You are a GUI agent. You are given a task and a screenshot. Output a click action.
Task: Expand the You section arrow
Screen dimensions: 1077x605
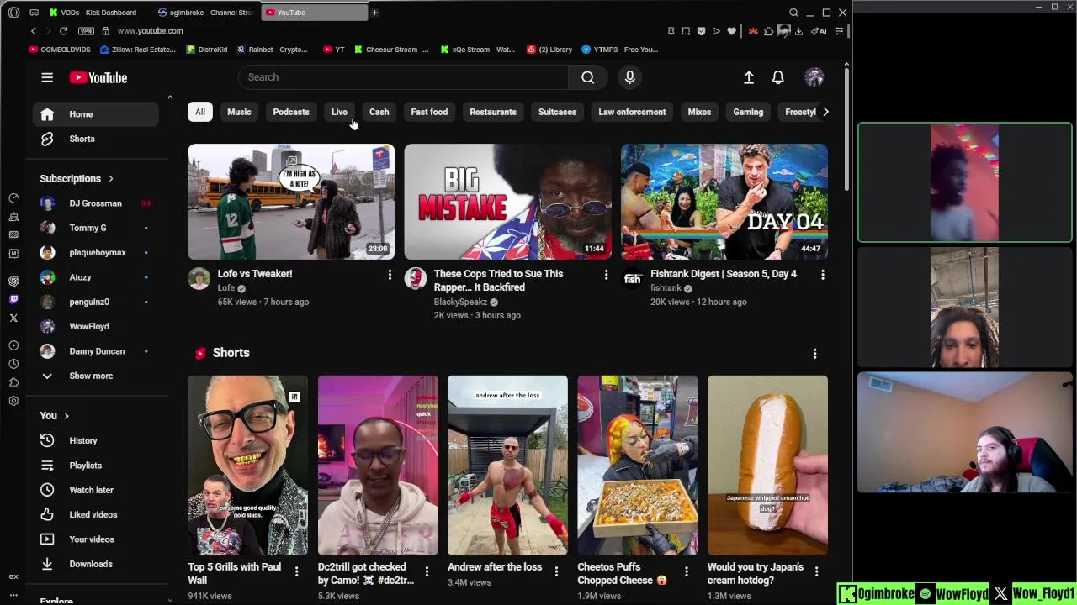tap(66, 416)
